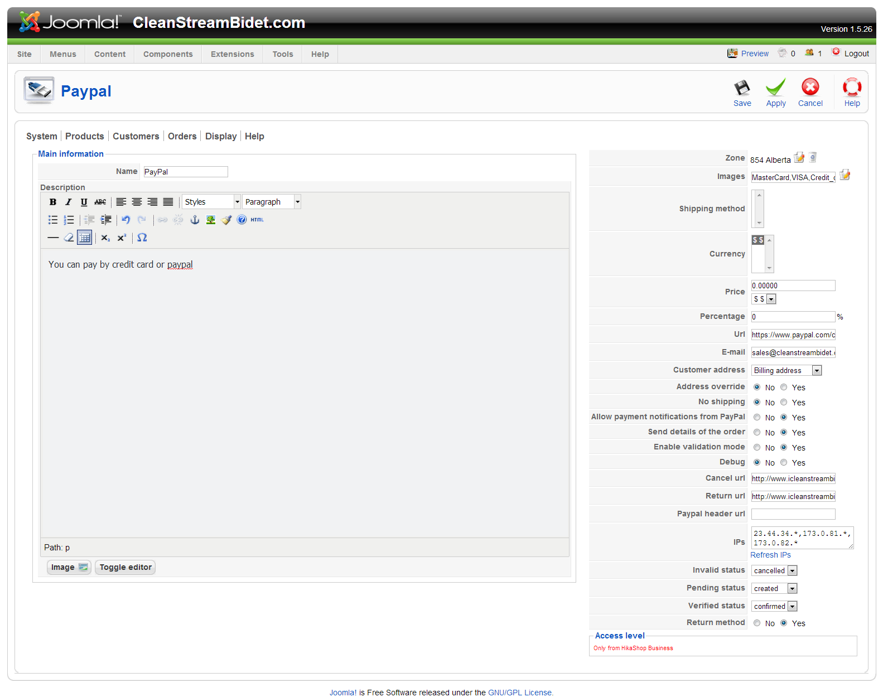This screenshot has height=697, width=883.
Task: Open the Menus menu in the admin bar
Action: point(63,54)
